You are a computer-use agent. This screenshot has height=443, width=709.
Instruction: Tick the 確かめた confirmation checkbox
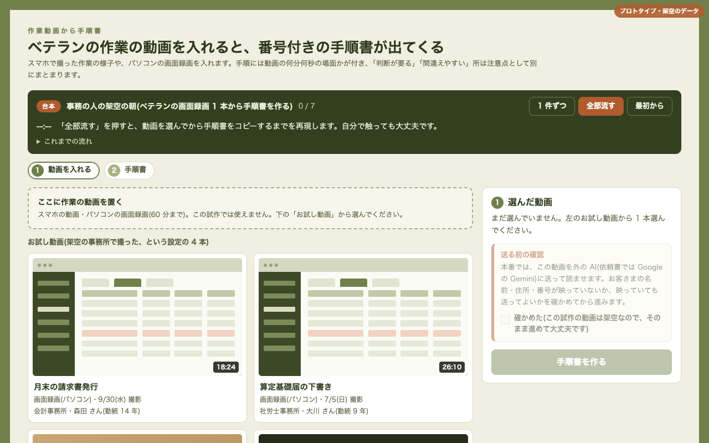pyautogui.click(x=505, y=319)
